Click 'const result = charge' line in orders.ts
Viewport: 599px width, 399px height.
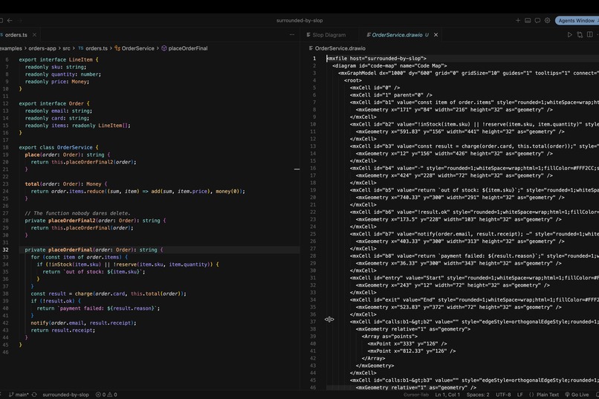(109, 294)
